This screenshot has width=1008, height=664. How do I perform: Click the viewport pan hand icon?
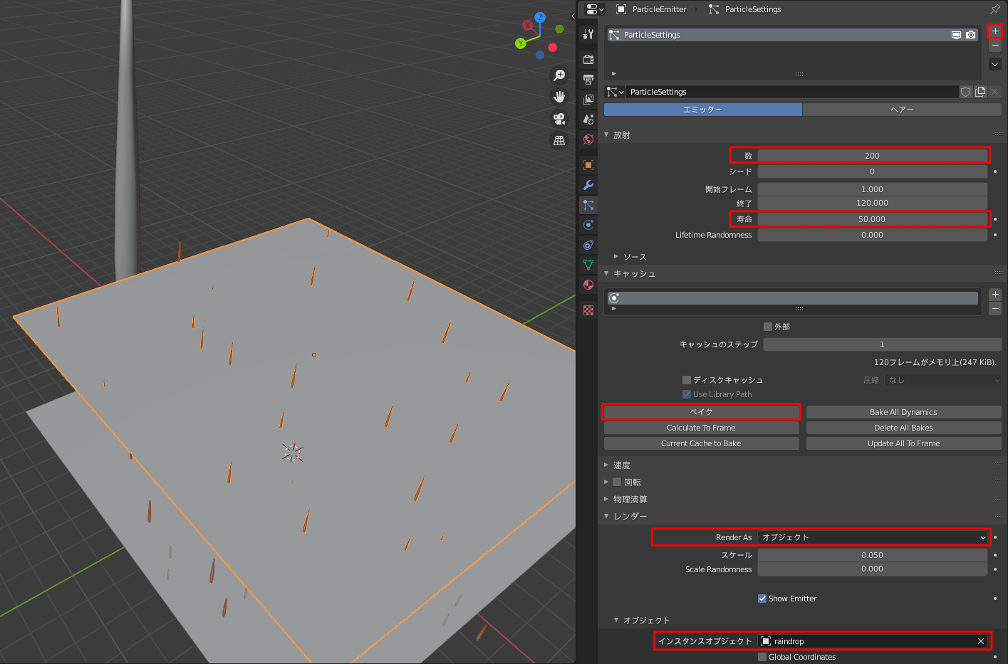point(560,97)
